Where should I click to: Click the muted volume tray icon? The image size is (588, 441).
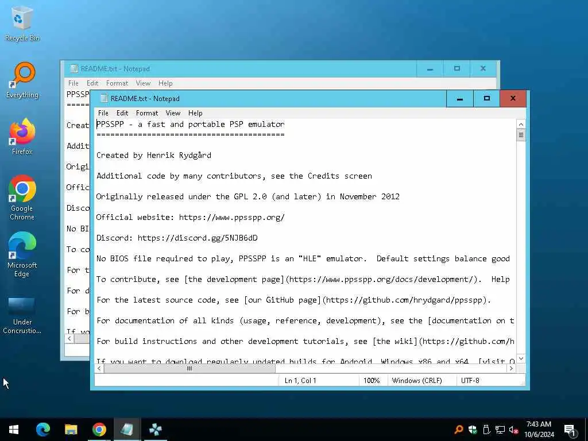[x=514, y=430]
